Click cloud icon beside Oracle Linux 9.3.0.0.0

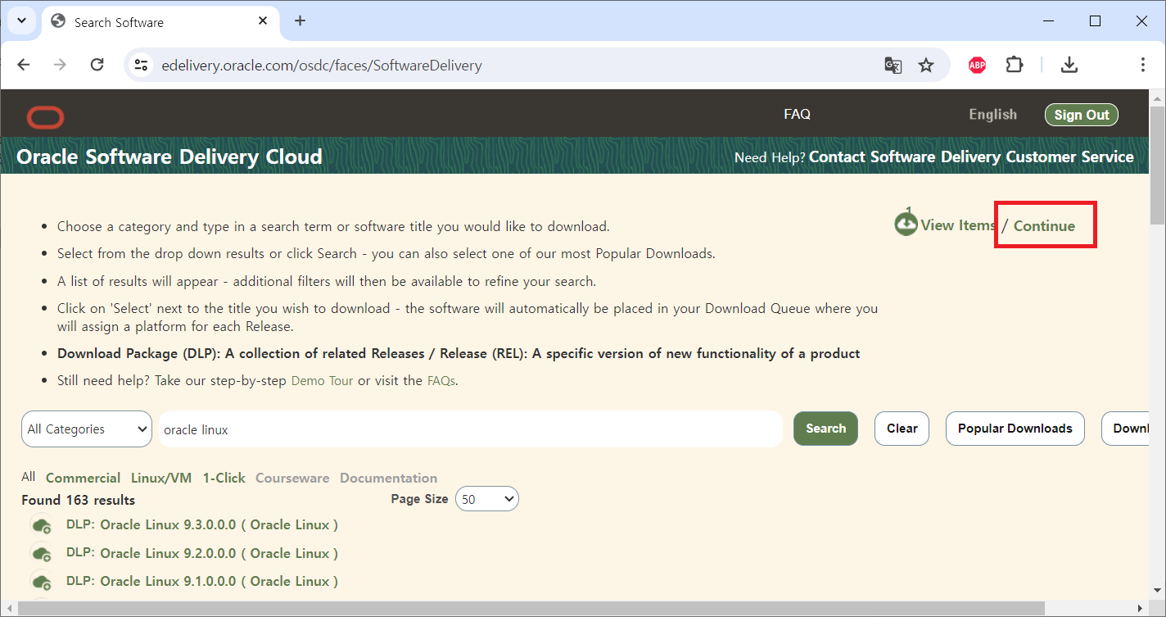41,525
